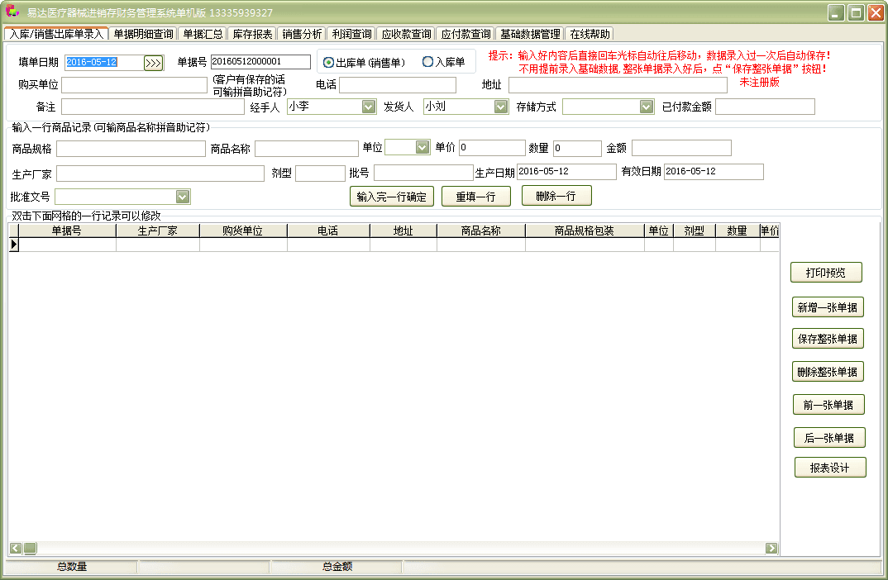Click the 单据号 column header
The width and height of the screenshot is (888, 580).
[x=67, y=231]
